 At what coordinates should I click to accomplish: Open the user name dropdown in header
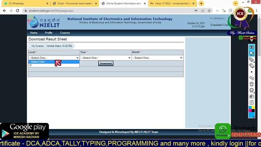point(219,18)
